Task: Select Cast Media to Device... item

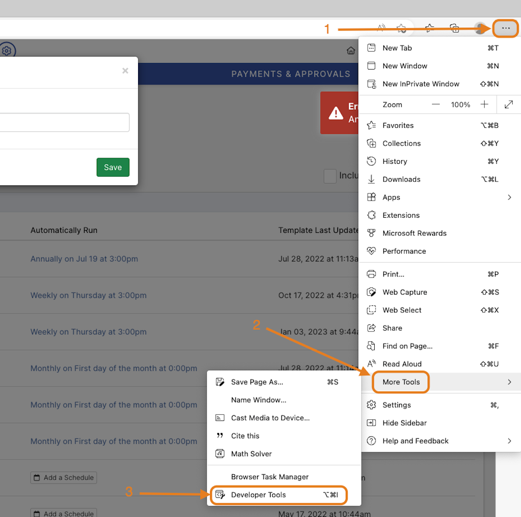Action: (284, 418)
